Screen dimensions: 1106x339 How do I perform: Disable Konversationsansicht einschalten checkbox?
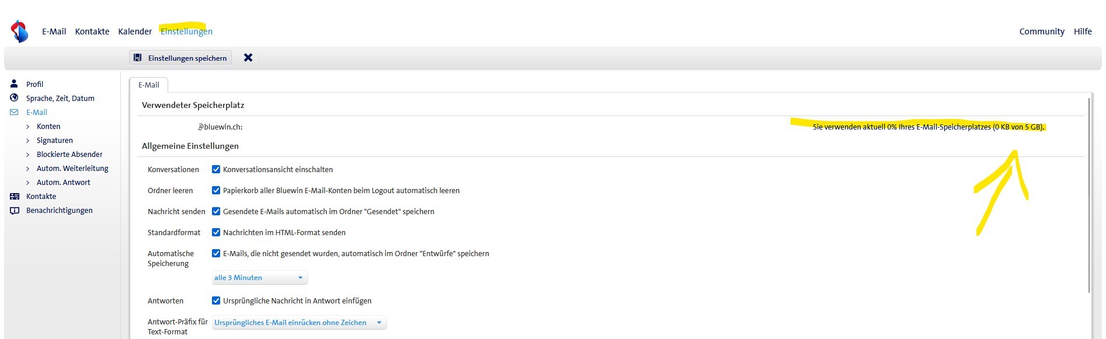click(x=216, y=169)
